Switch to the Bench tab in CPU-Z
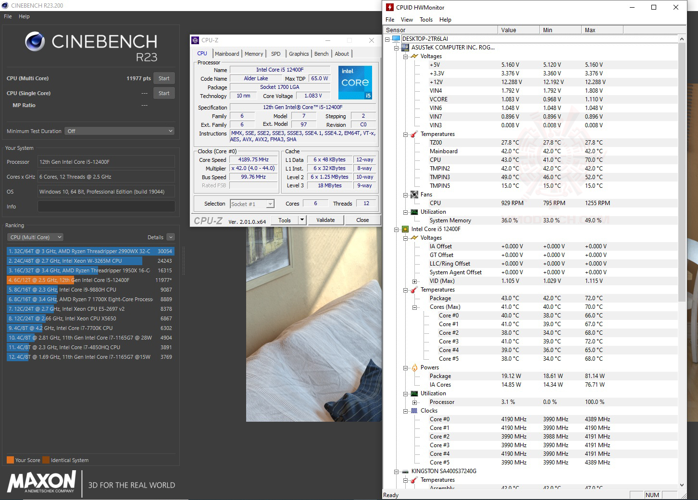The height and width of the screenshot is (500, 698). click(x=321, y=53)
